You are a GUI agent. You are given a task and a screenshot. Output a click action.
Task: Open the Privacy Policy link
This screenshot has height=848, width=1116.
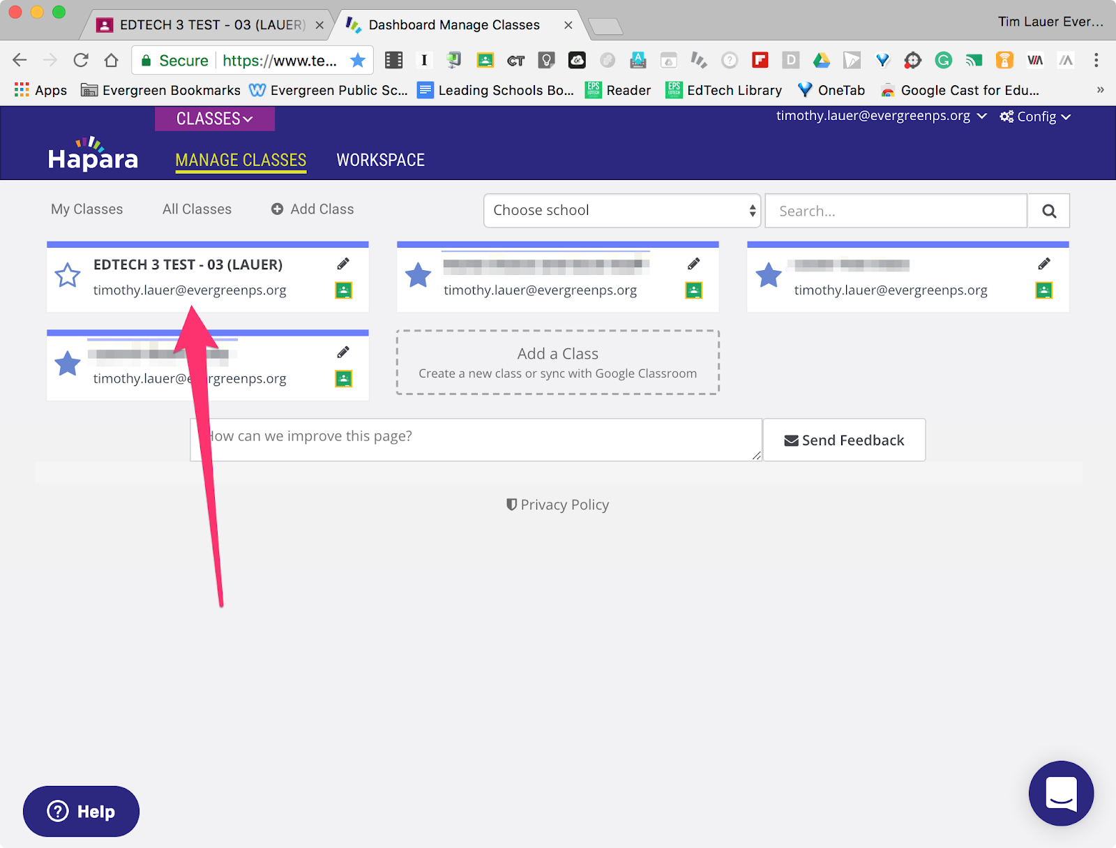click(x=558, y=505)
